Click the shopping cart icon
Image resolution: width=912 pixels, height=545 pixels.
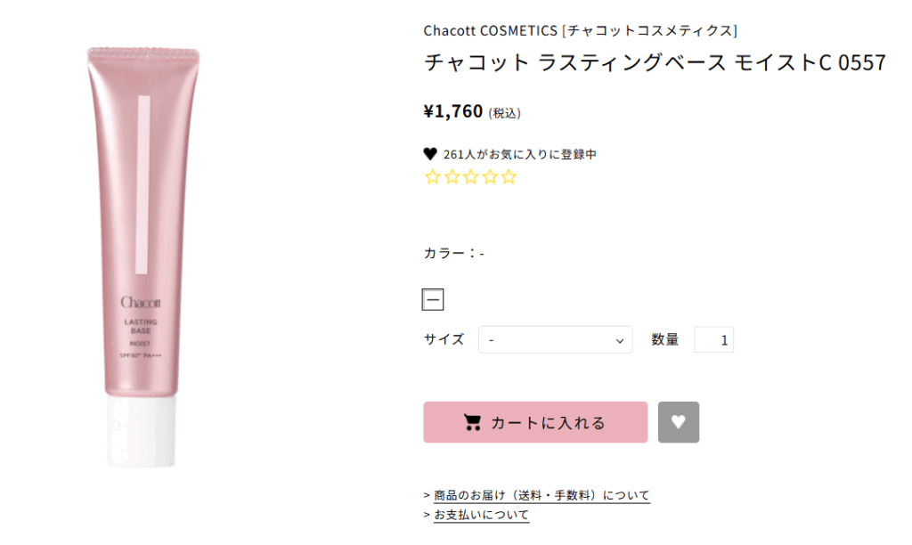[x=473, y=423]
